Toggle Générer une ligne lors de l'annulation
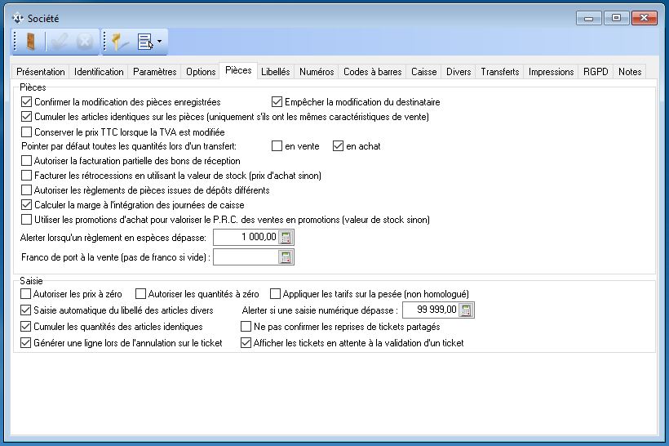This screenshot has width=669, height=446. coord(25,343)
